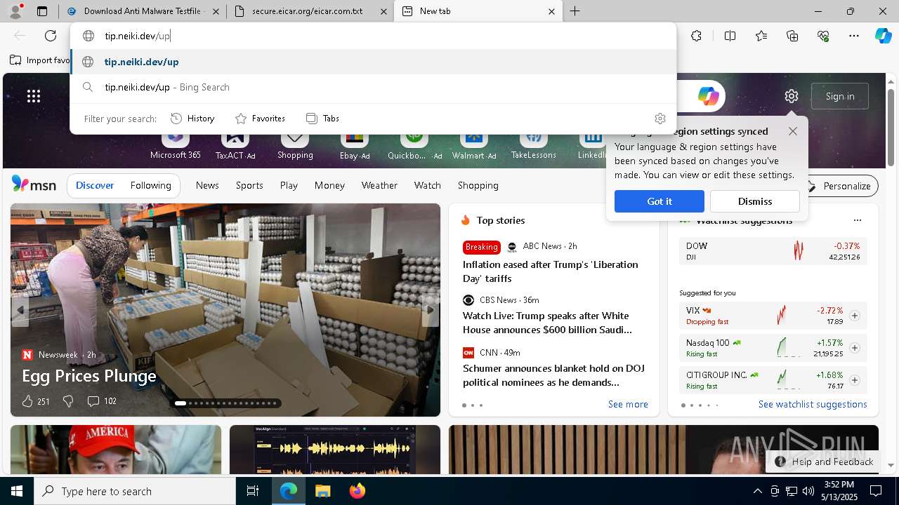Toggle the split screen icon
The width and height of the screenshot is (899, 505).
730,36
